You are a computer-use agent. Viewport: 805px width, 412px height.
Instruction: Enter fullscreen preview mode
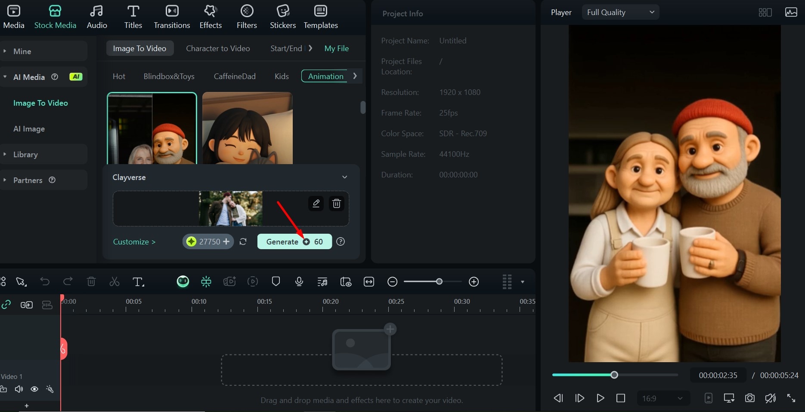791,398
